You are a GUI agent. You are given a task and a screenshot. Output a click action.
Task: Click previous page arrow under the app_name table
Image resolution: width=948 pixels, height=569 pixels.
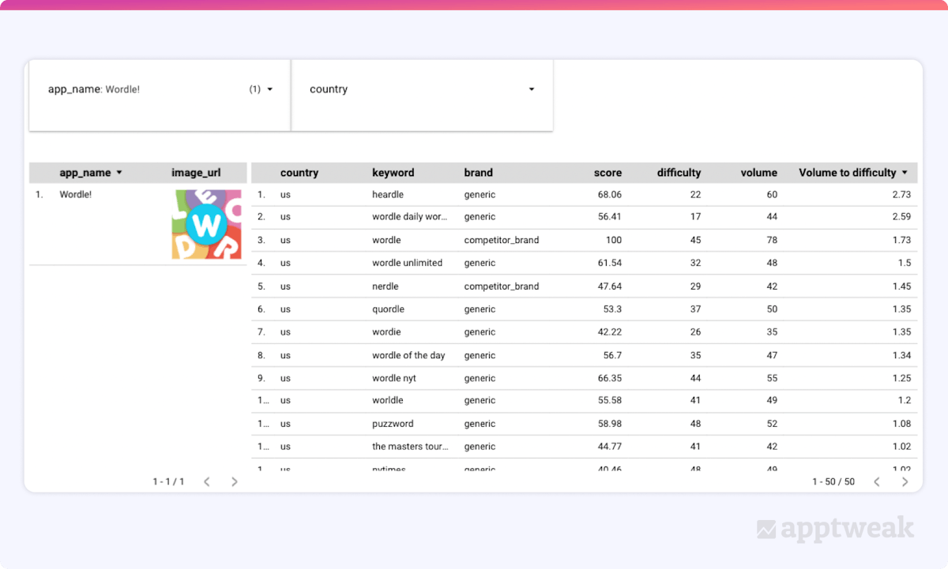pos(207,481)
